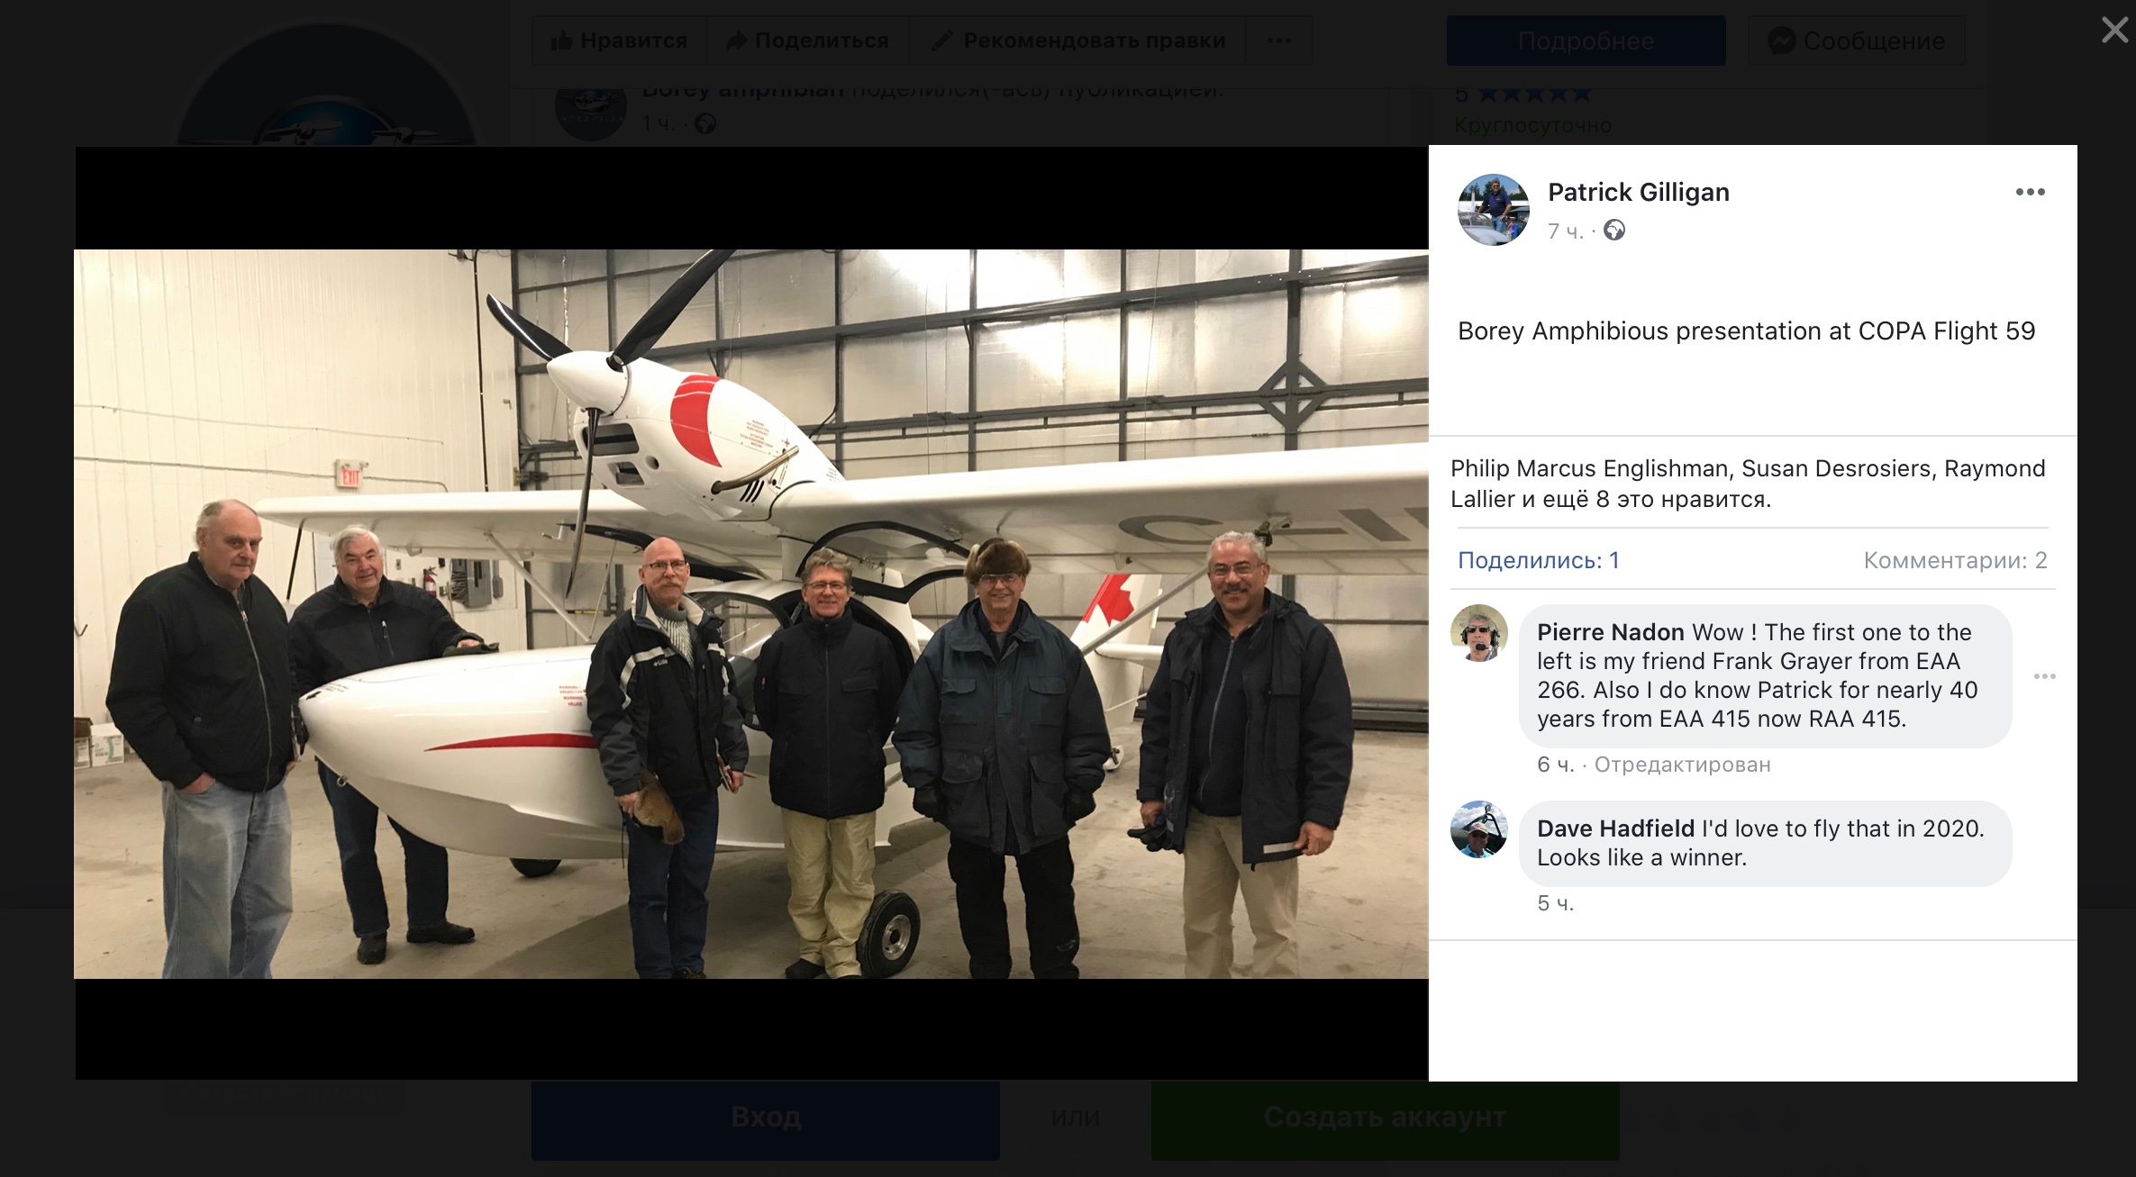2136x1177 pixels.
Task: Click the public globe icon under Patrick Gilligan
Action: pos(1614,231)
